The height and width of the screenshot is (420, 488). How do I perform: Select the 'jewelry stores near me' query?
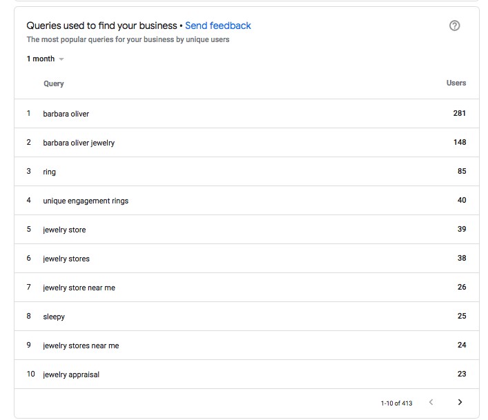[x=81, y=346]
